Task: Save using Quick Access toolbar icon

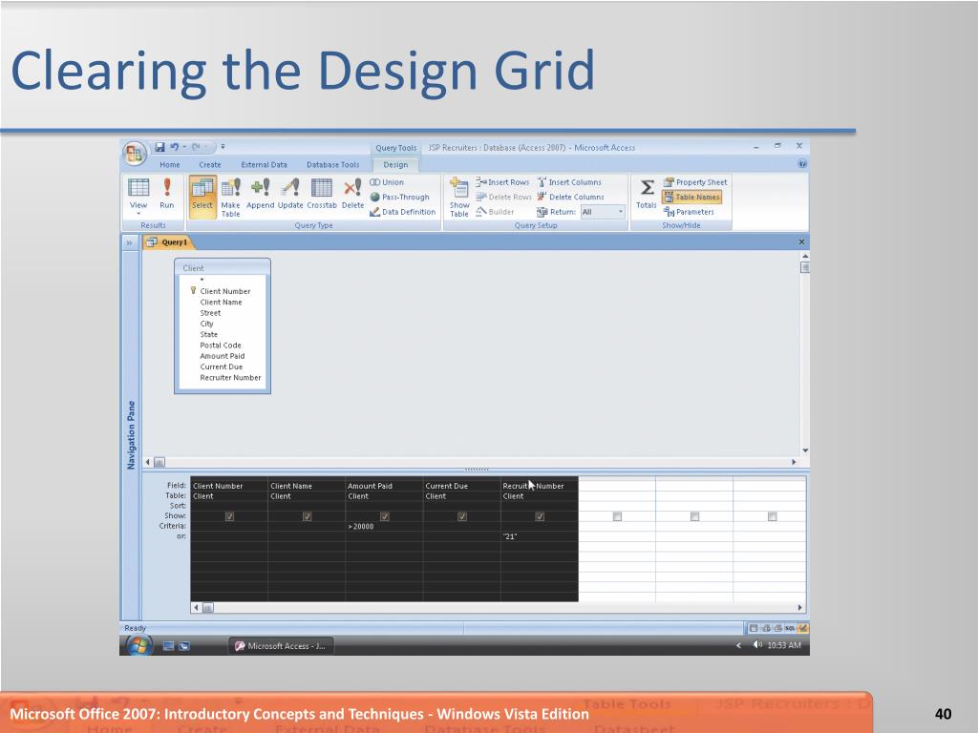Action: tap(159, 147)
